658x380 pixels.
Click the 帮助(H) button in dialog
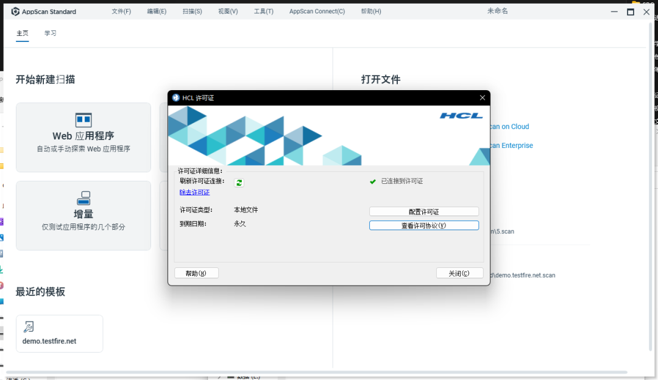[196, 273]
